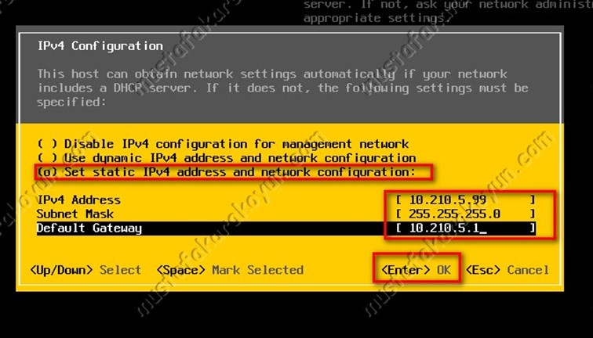The width and height of the screenshot is (593, 338).
Task: Click the Space Mark Selected hint
Action: [230, 270]
